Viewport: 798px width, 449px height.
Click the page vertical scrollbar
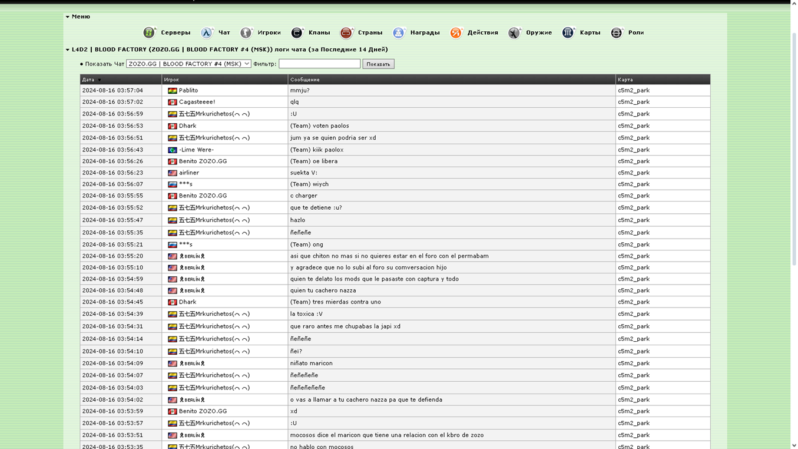[x=793, y=147]
